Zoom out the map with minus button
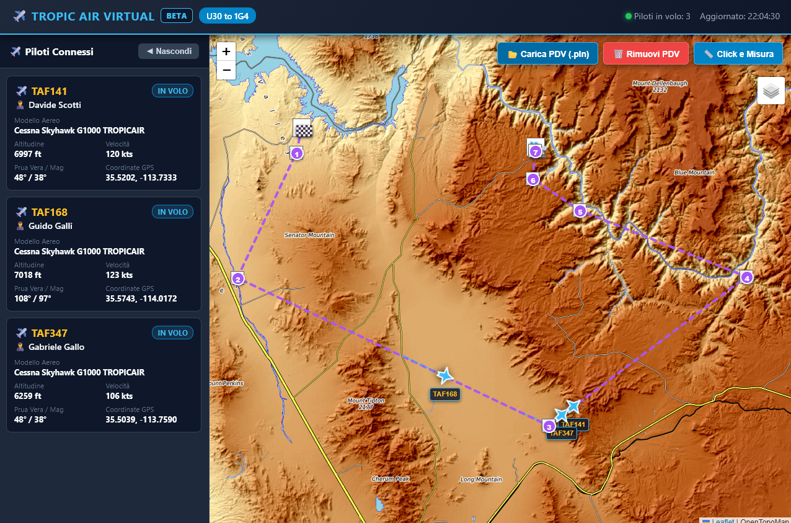The image size is (791, 523). [226, 70]
